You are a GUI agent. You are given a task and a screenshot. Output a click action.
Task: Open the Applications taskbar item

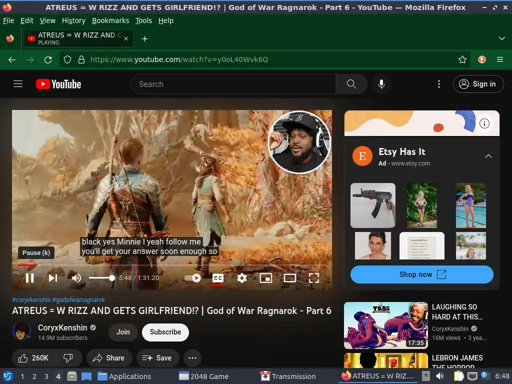(124, 376)
